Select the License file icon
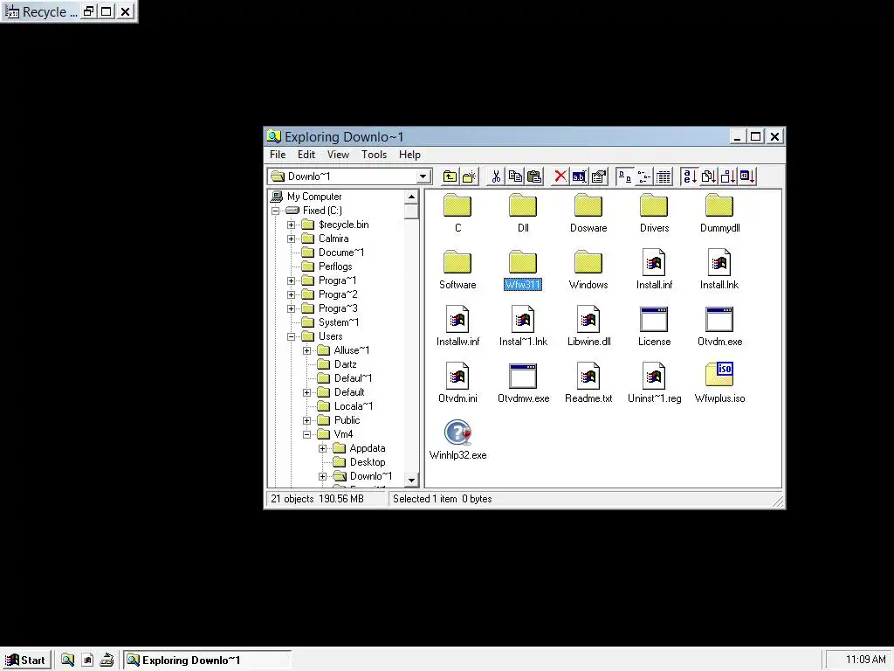This screenshot has width=894, height=671. point(654,327)
